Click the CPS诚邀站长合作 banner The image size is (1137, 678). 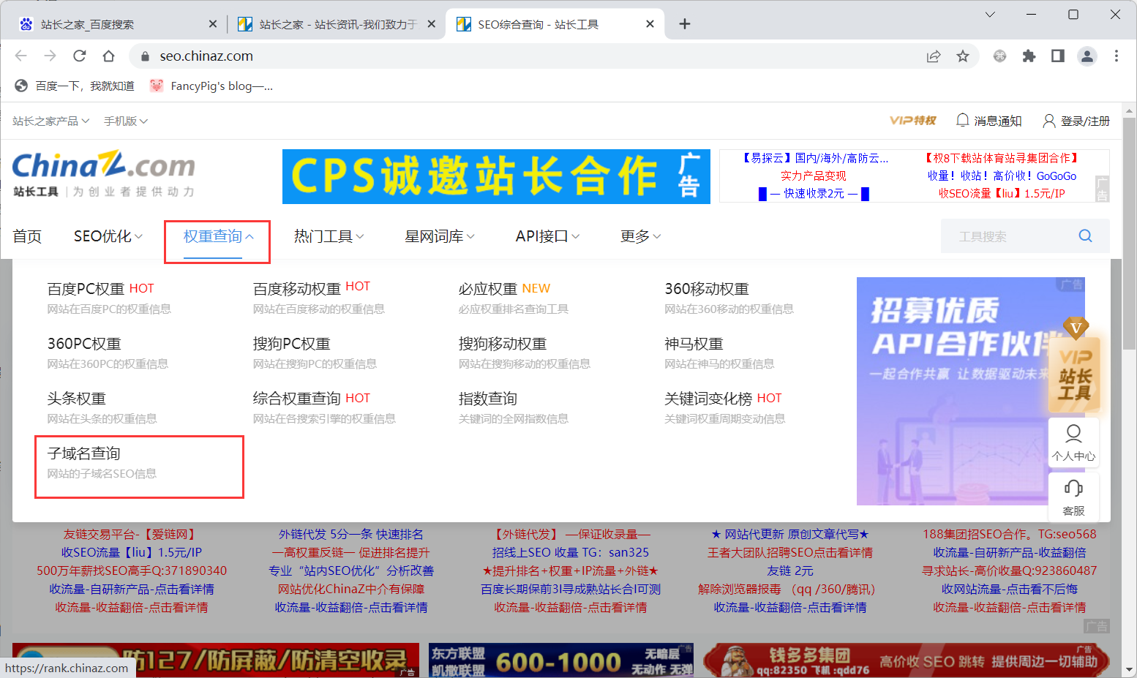coord(496,176)
